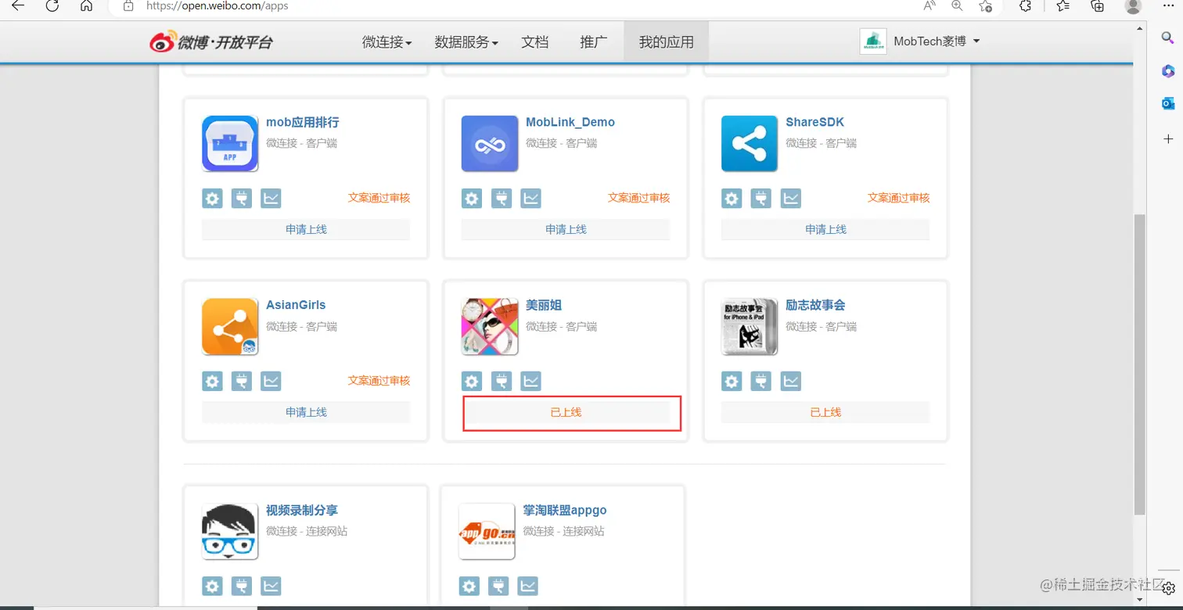Go to browser home page

tap(87, 6)
